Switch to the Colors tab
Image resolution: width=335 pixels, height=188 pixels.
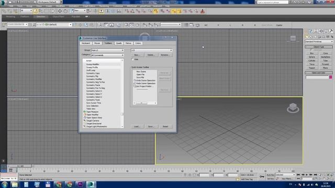coord(138,43)
